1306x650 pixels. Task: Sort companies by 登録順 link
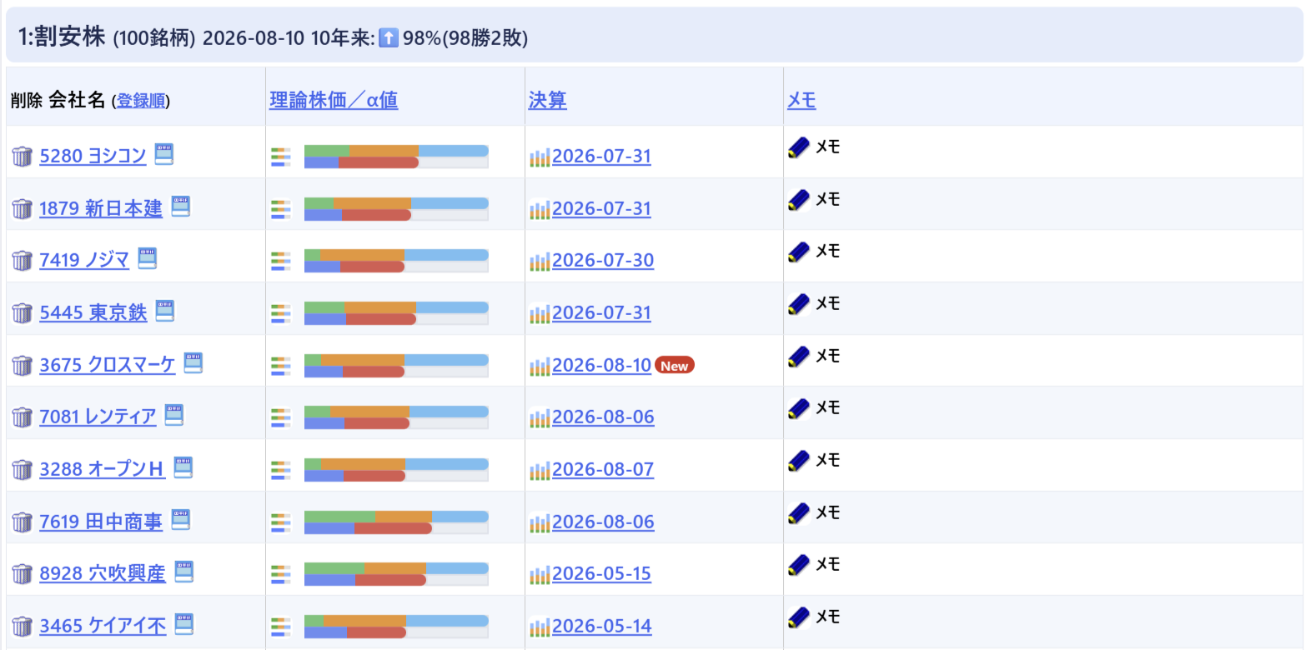pyautogui.click(x=141, y=101)
